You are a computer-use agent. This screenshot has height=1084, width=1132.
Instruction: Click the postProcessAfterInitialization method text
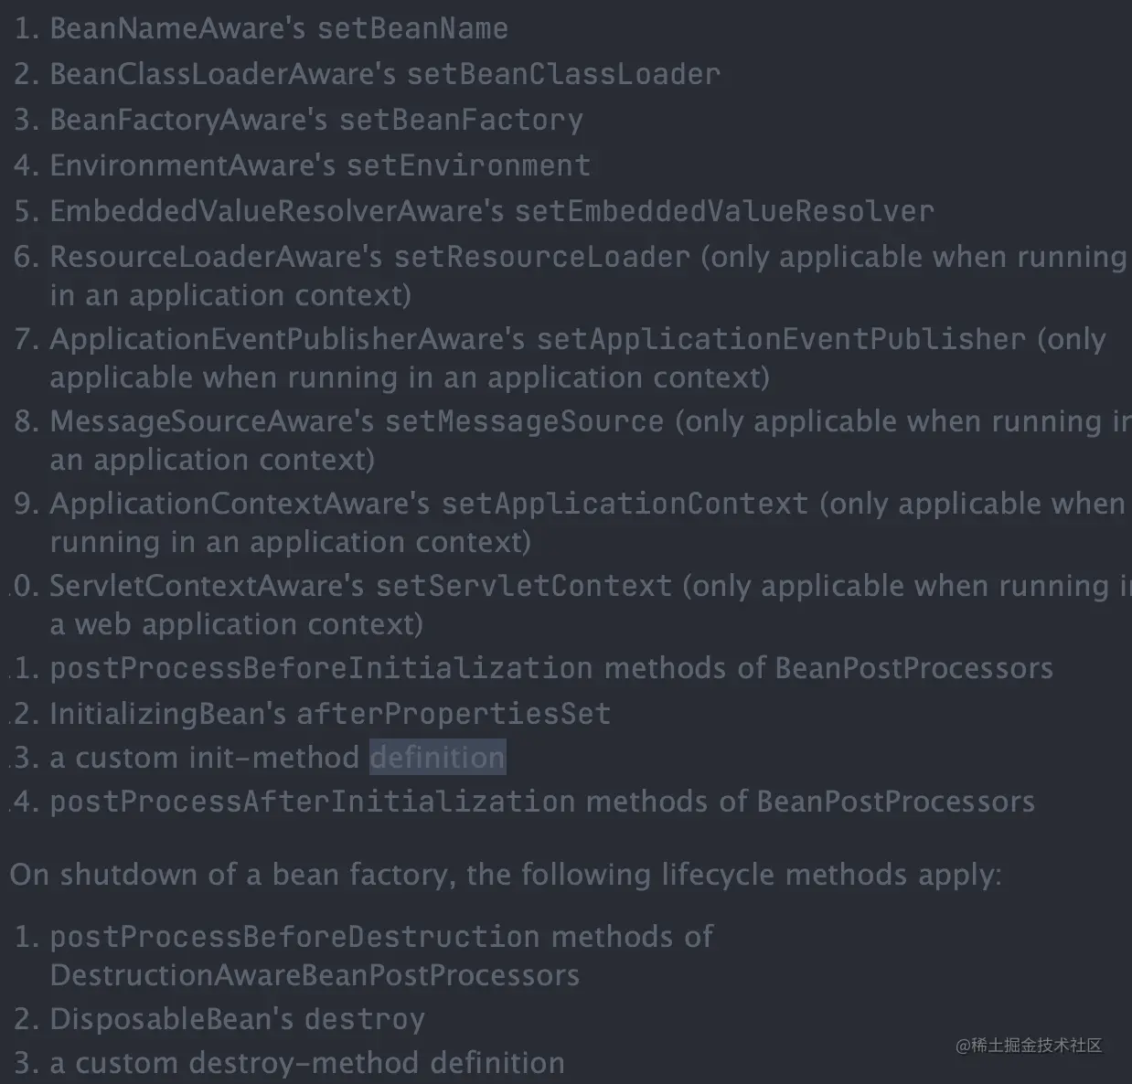pos(312,802)
